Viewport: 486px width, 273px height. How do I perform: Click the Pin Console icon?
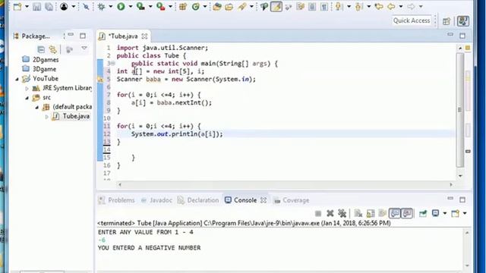pos(423,213)
